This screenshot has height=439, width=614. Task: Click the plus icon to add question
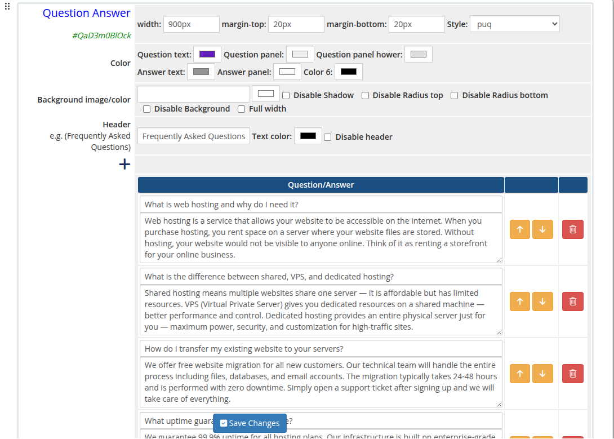point(124,164)
